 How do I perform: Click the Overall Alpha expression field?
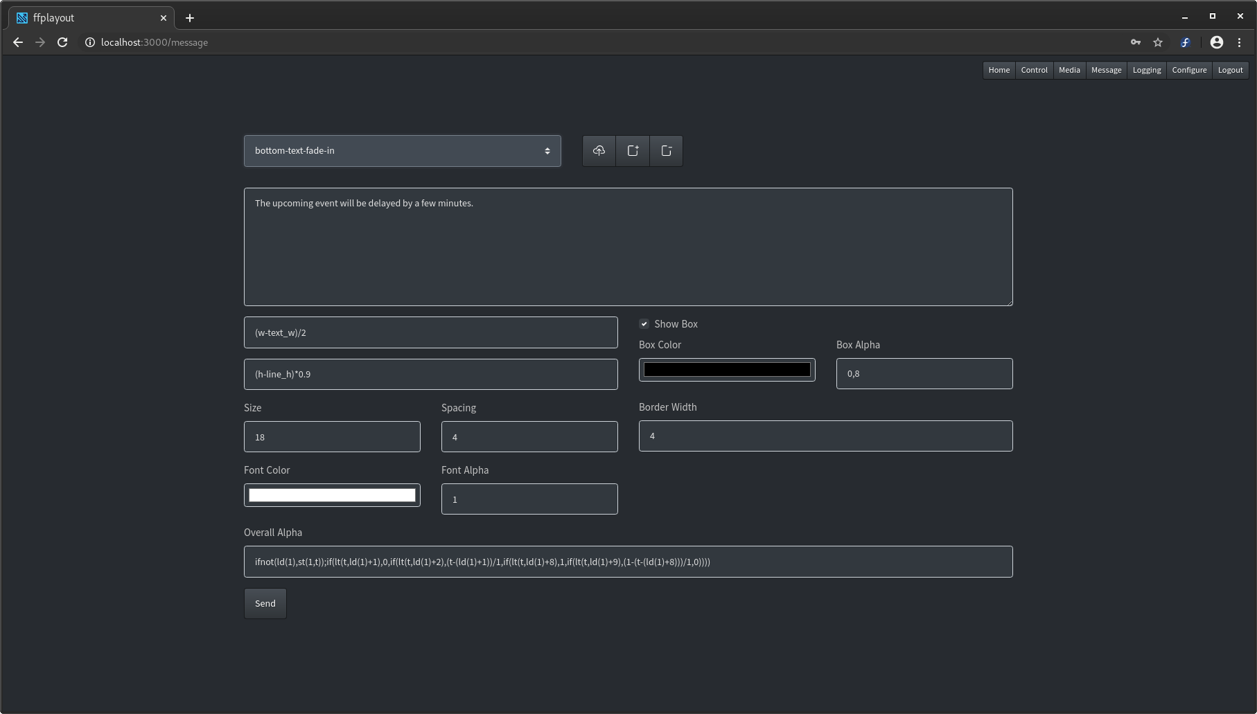click(628, 562)
